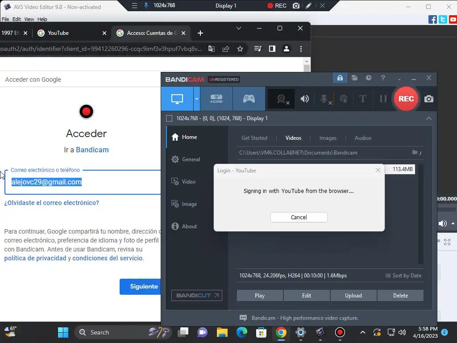Select HDMI device recording mode
Image resolution: width=457 pixels, height=343 pixels.
click(x=216, y=99)
